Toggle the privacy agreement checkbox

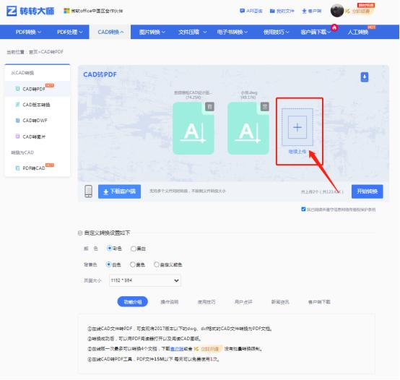[x=303, y=210]
